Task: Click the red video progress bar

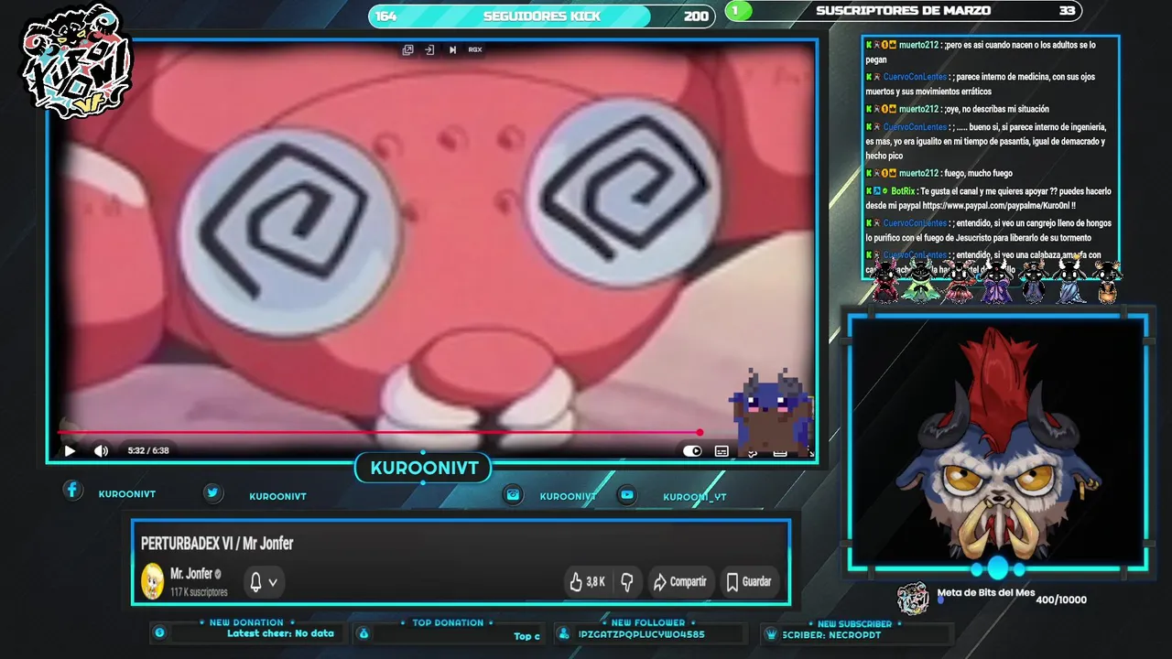Action: point(379,432)
